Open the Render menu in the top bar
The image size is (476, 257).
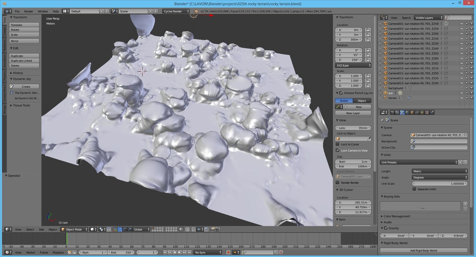[x=29, y=11]
